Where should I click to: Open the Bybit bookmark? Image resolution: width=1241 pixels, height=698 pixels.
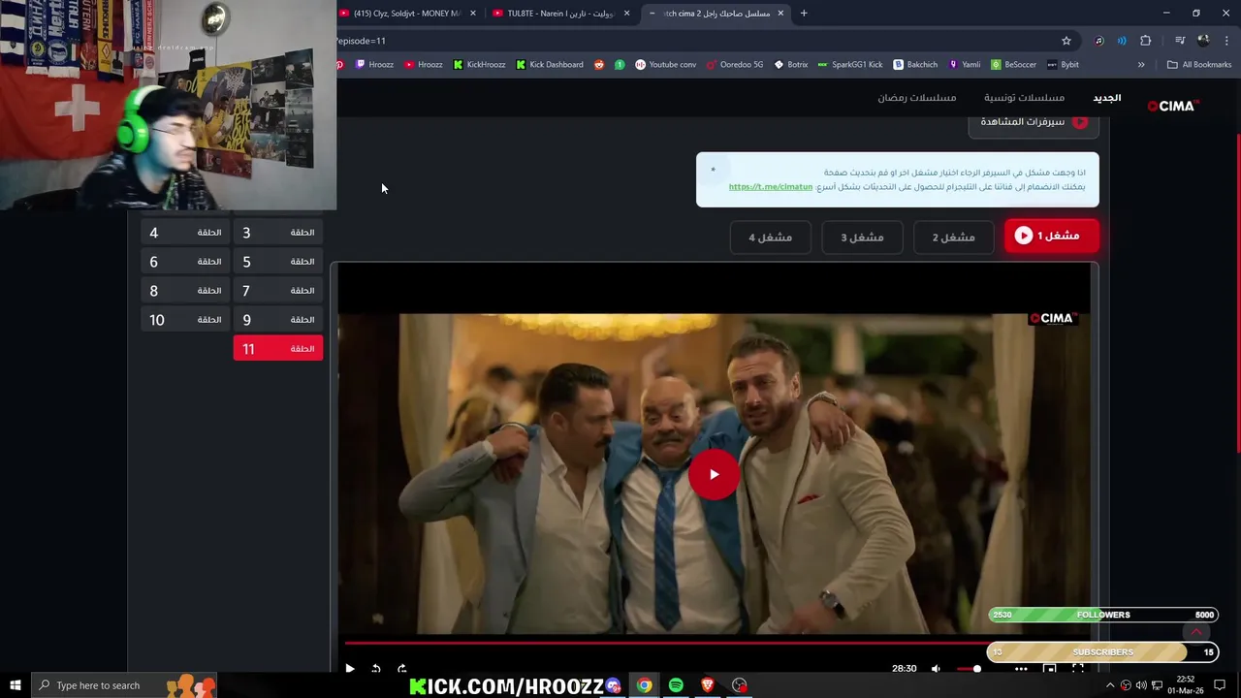click(x=1063, y=65)
